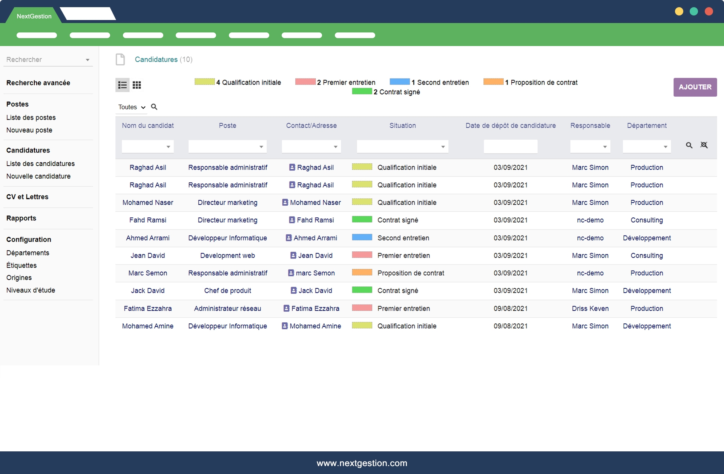Open Fahd Ramsi contact card icon
The width and height of the screenshot is (724, 474).
[x=292, y=220]
